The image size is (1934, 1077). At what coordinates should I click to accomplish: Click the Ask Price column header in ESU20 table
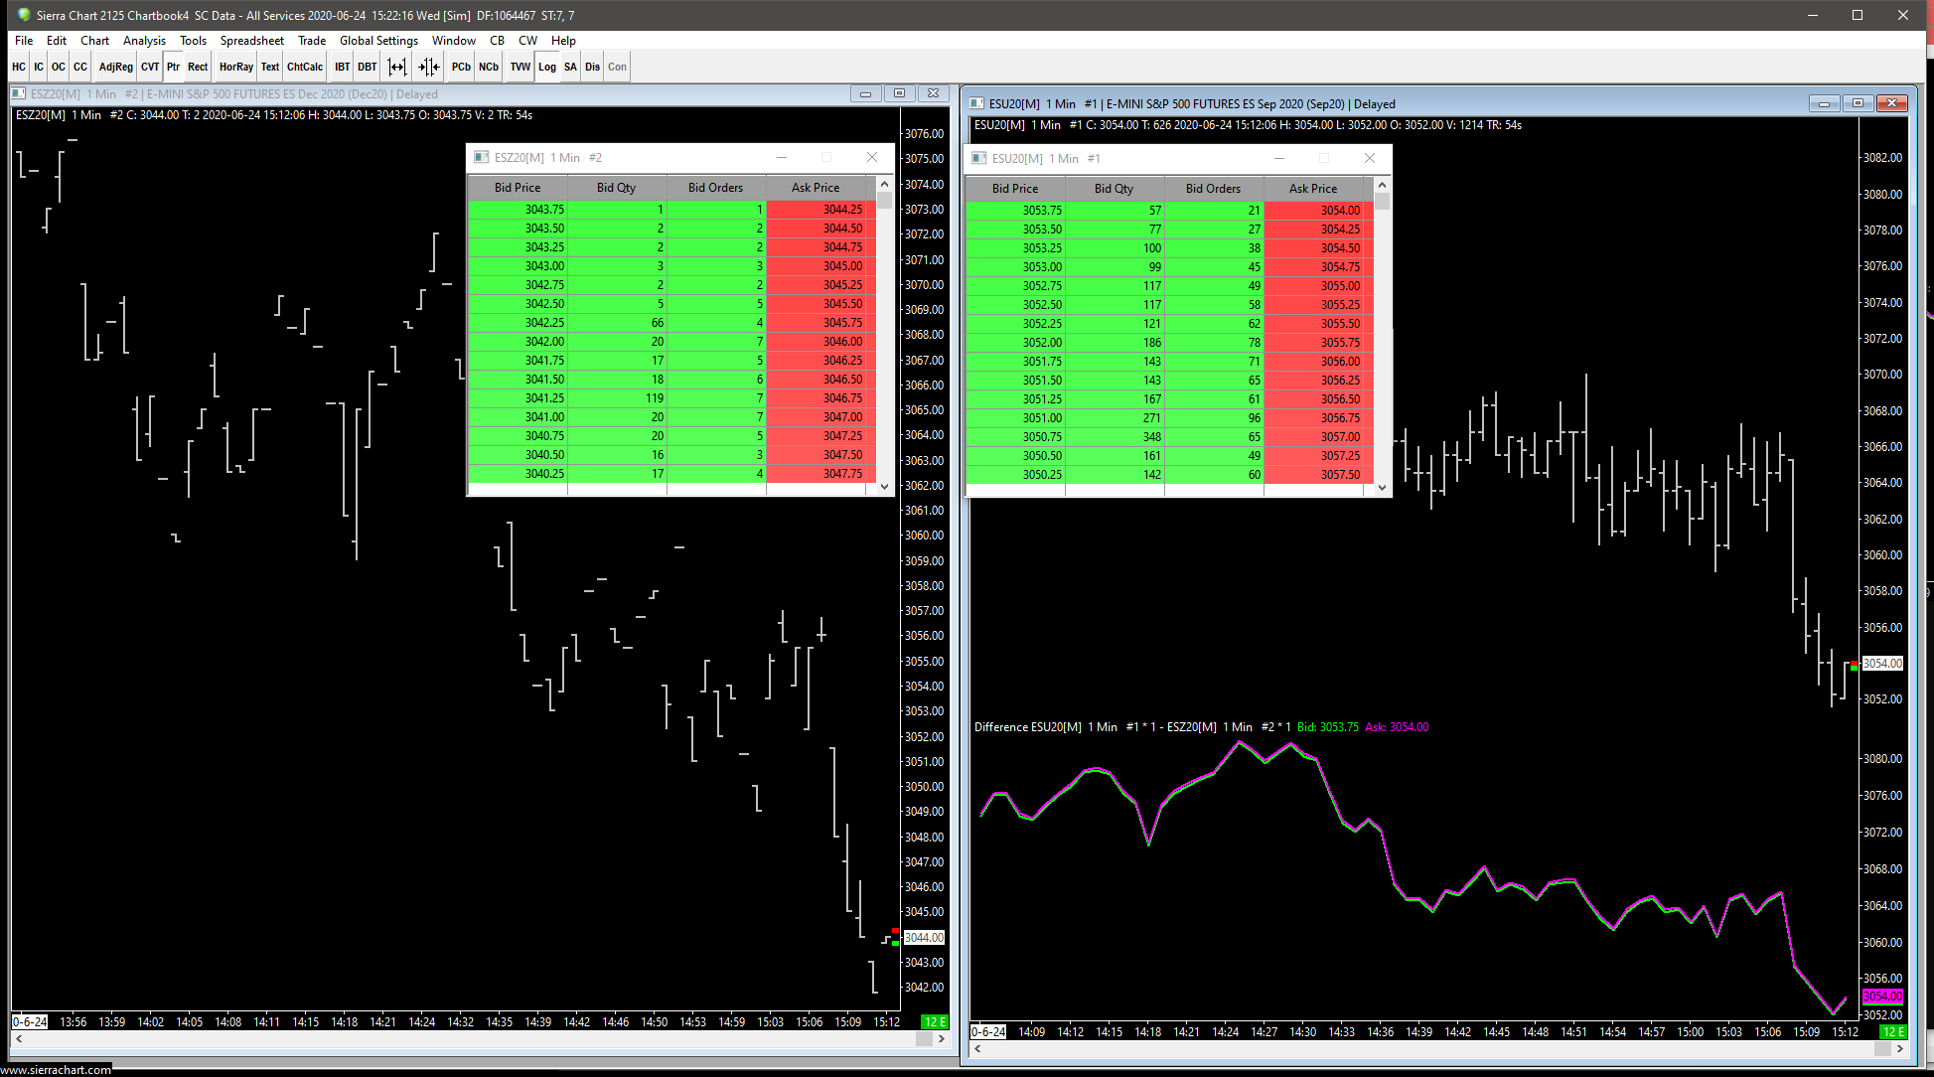1312,188
